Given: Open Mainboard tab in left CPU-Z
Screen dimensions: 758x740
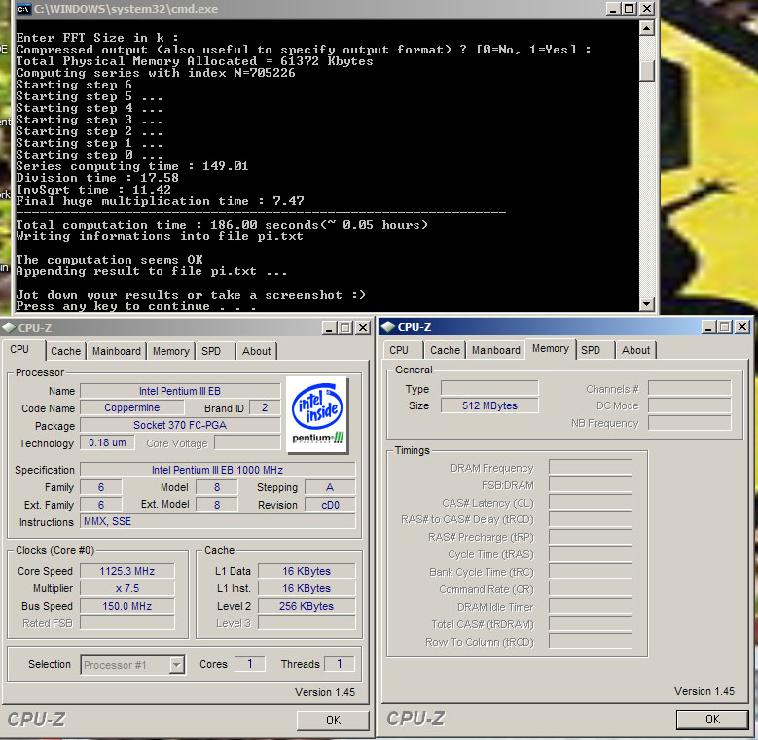Looking at the screenshot, I should [117, 351].
